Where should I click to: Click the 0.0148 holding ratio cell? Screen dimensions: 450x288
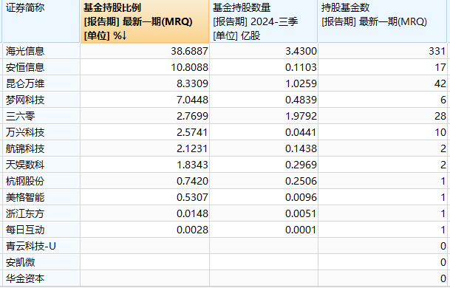pyautogui.click(x=145, y=213)
